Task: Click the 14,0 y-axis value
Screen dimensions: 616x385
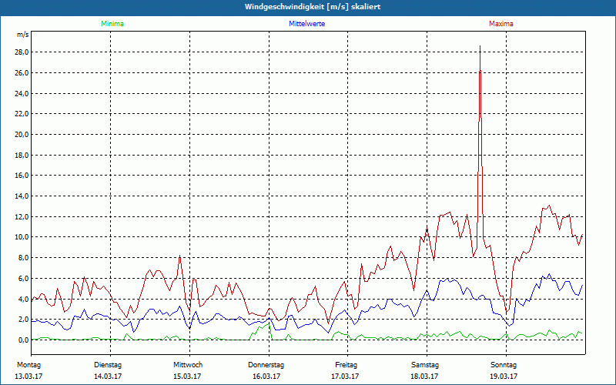Action: click(22, 196)
